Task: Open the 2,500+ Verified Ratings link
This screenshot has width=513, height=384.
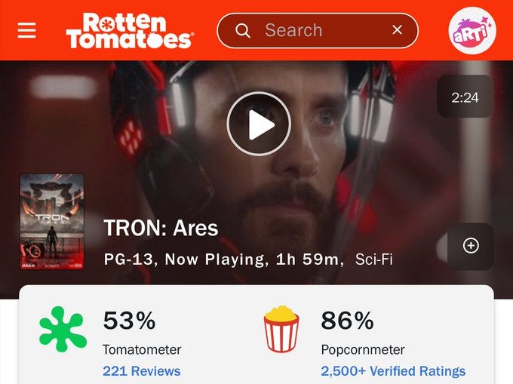Action: (393, 371)
